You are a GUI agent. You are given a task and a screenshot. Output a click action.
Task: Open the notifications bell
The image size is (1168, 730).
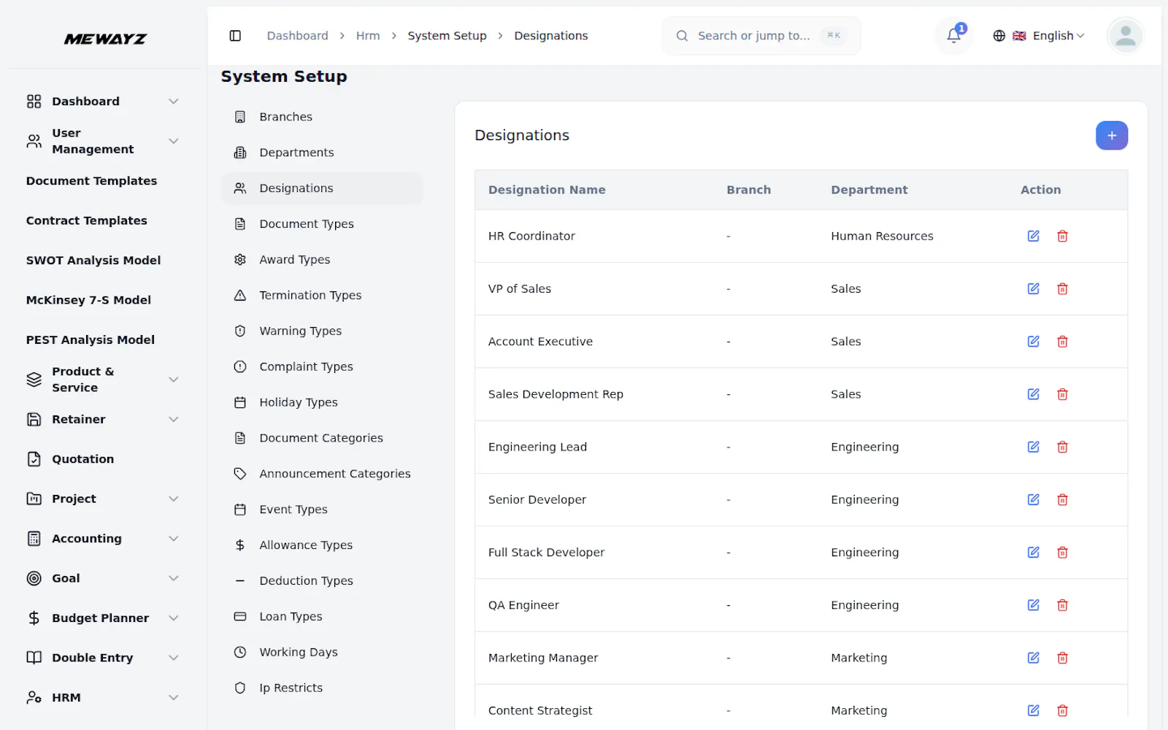(953, 36)
